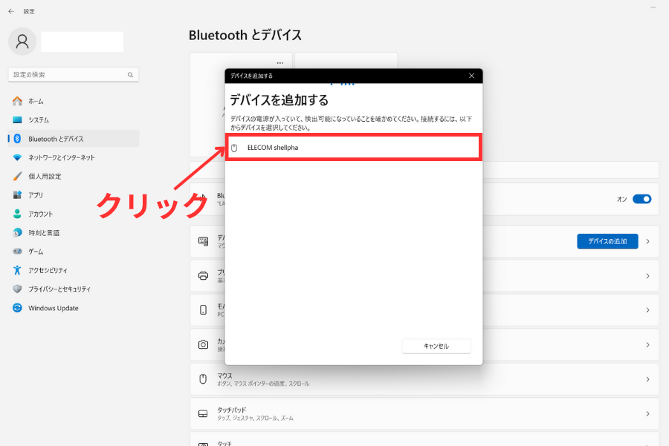669x446 pixels.
Task: Click the network wifi icon in sidebar
Action: (17, 157)
